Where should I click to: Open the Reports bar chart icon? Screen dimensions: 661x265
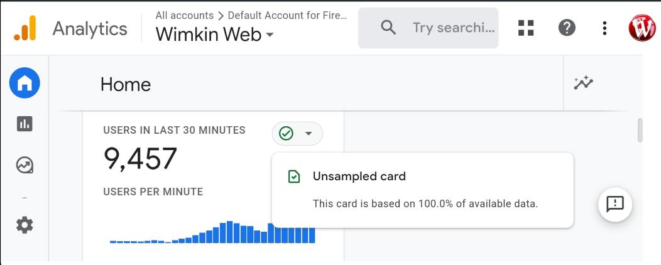tap(25, 124)
